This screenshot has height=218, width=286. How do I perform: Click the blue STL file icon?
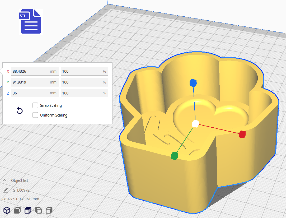(x=31, y=22)
